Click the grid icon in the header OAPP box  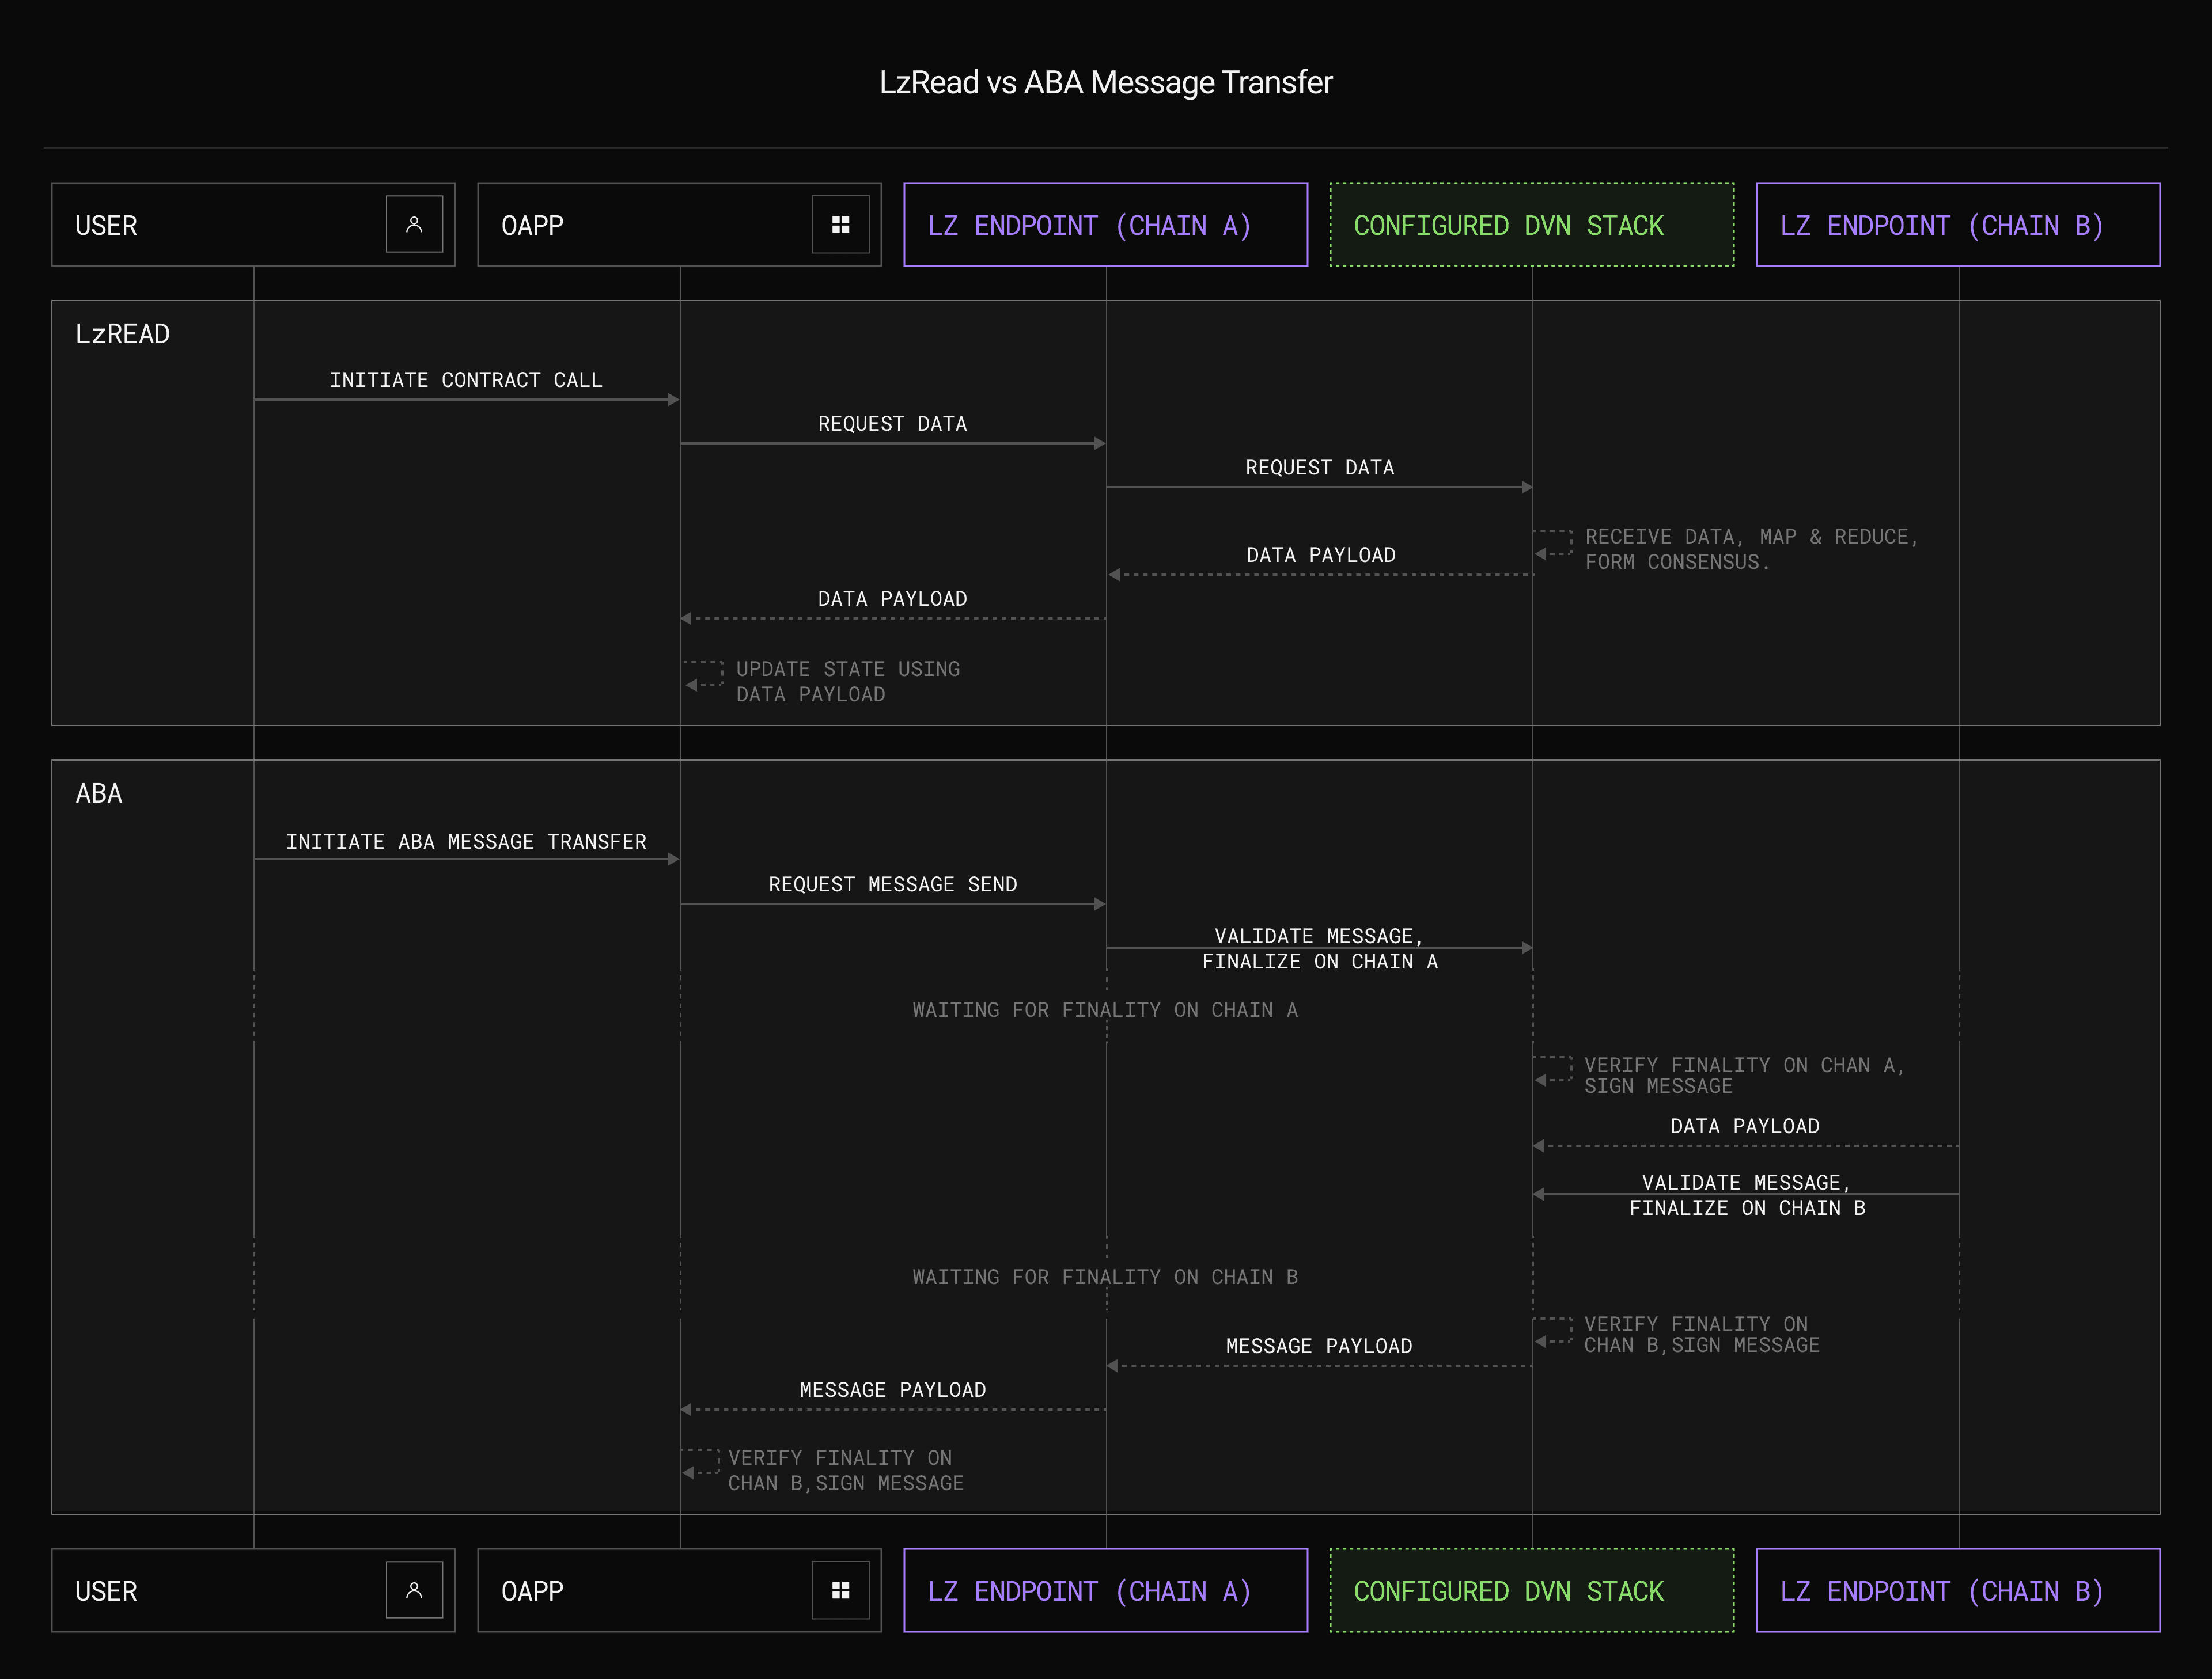pyautogui.click(x=840, y=225)
